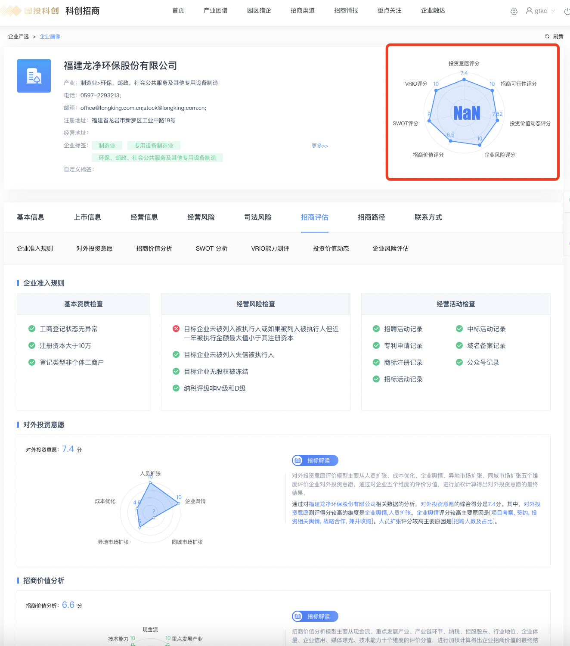
Task: Click 指标解读 button in 对外投资意愿 section
Action: click(315, 461)
